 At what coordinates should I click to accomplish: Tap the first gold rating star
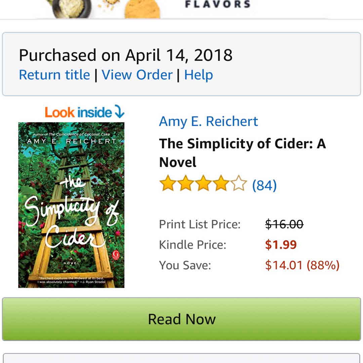[x=168, y=185]
